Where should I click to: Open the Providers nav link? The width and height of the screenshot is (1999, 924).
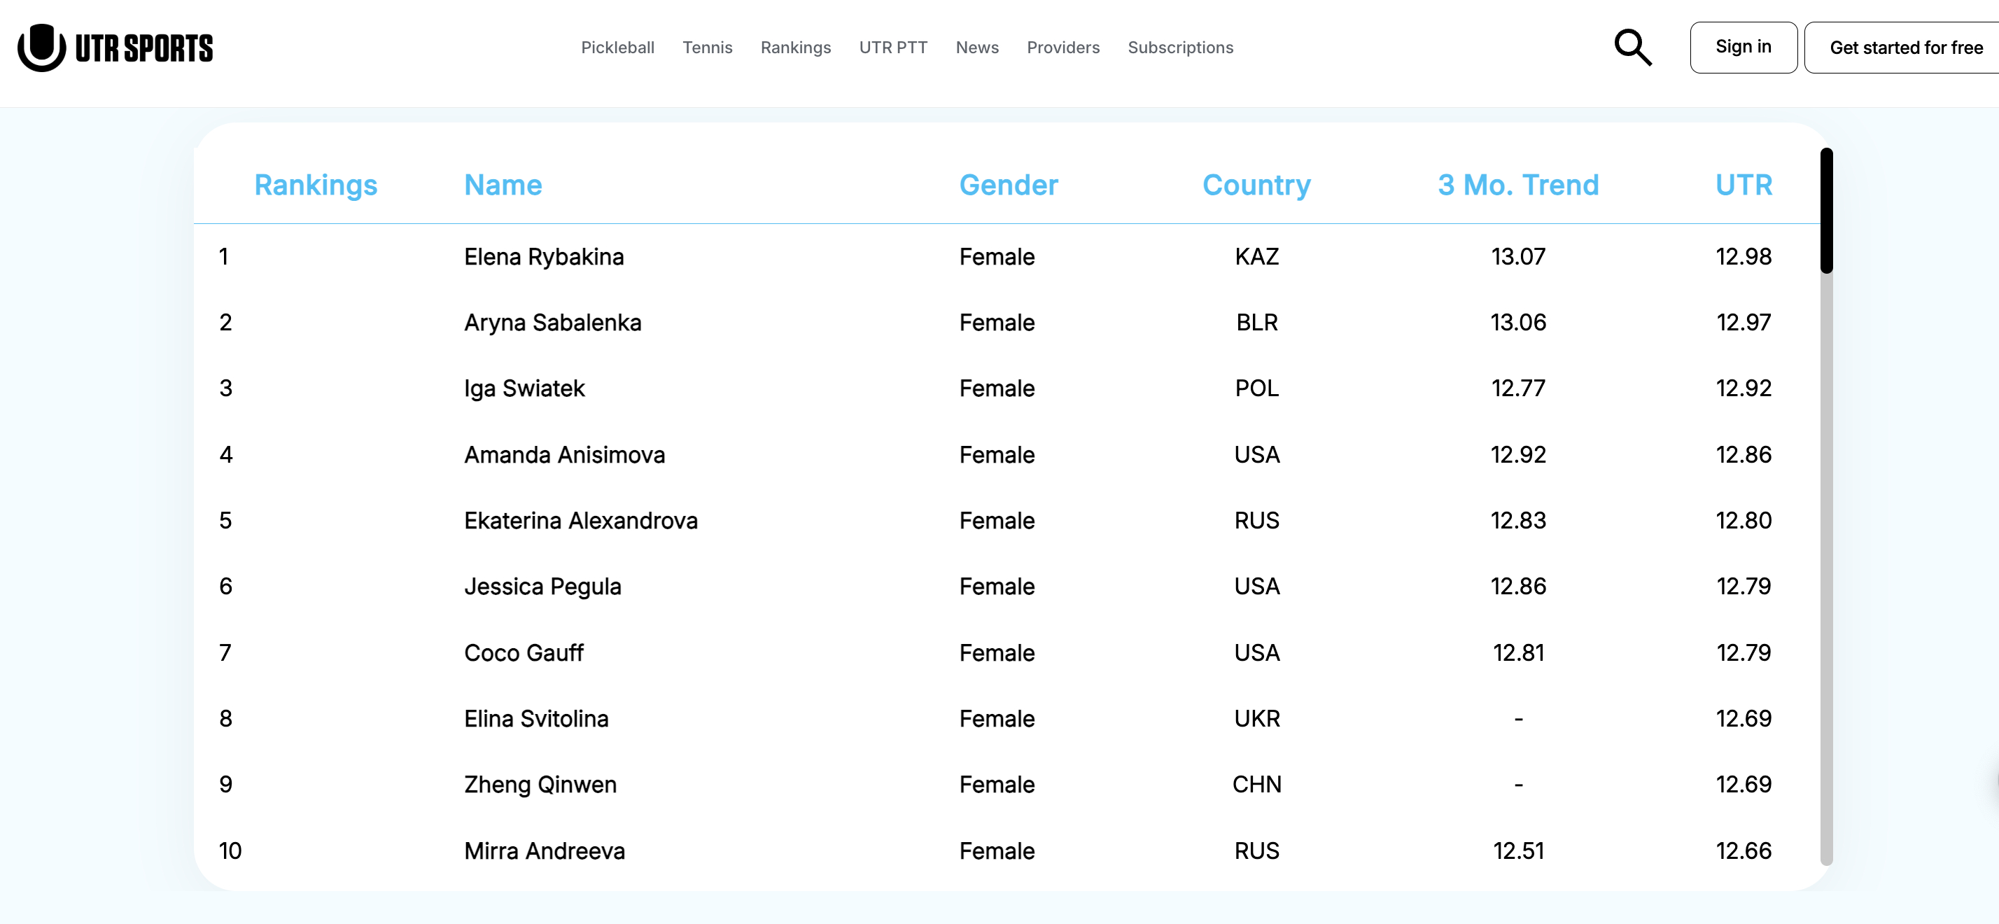pyautogui.click(x=1062, y=48)
